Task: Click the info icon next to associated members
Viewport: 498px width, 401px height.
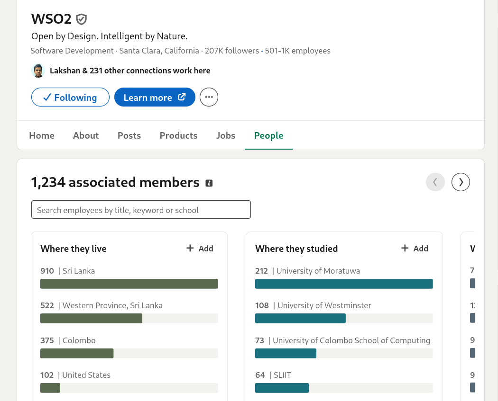Action: tap(209, 183)
